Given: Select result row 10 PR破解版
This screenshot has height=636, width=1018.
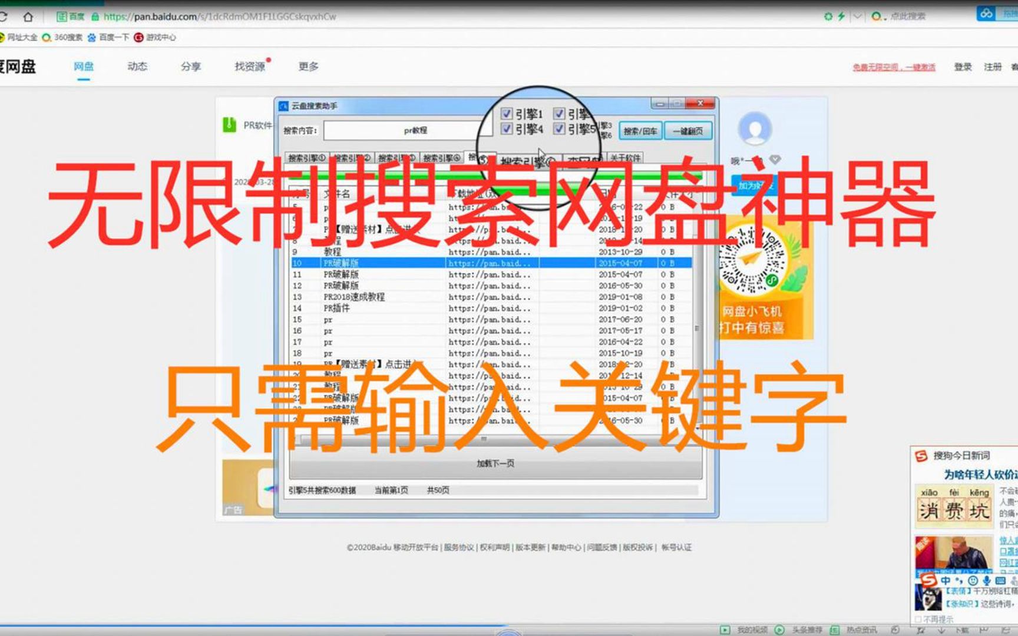Looking at the screenshot, I should click(491, 263).
